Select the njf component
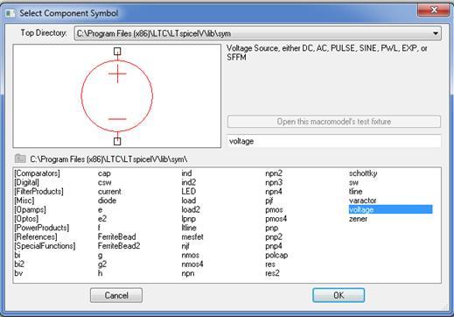This screenshot has width=454, height=317. (185, 246)
